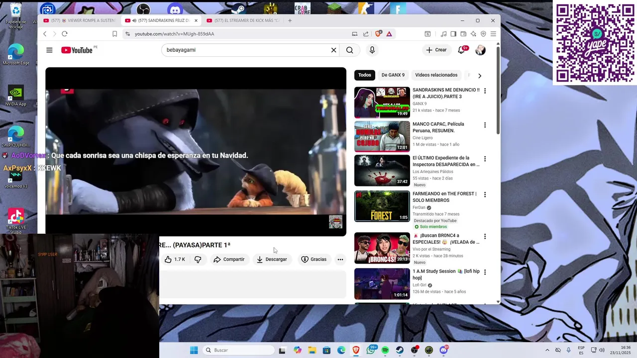Open SANDRASKINS ME DENUNCIO video thumbnail
The width and height of the screenshot is (637, 358).
382,102
